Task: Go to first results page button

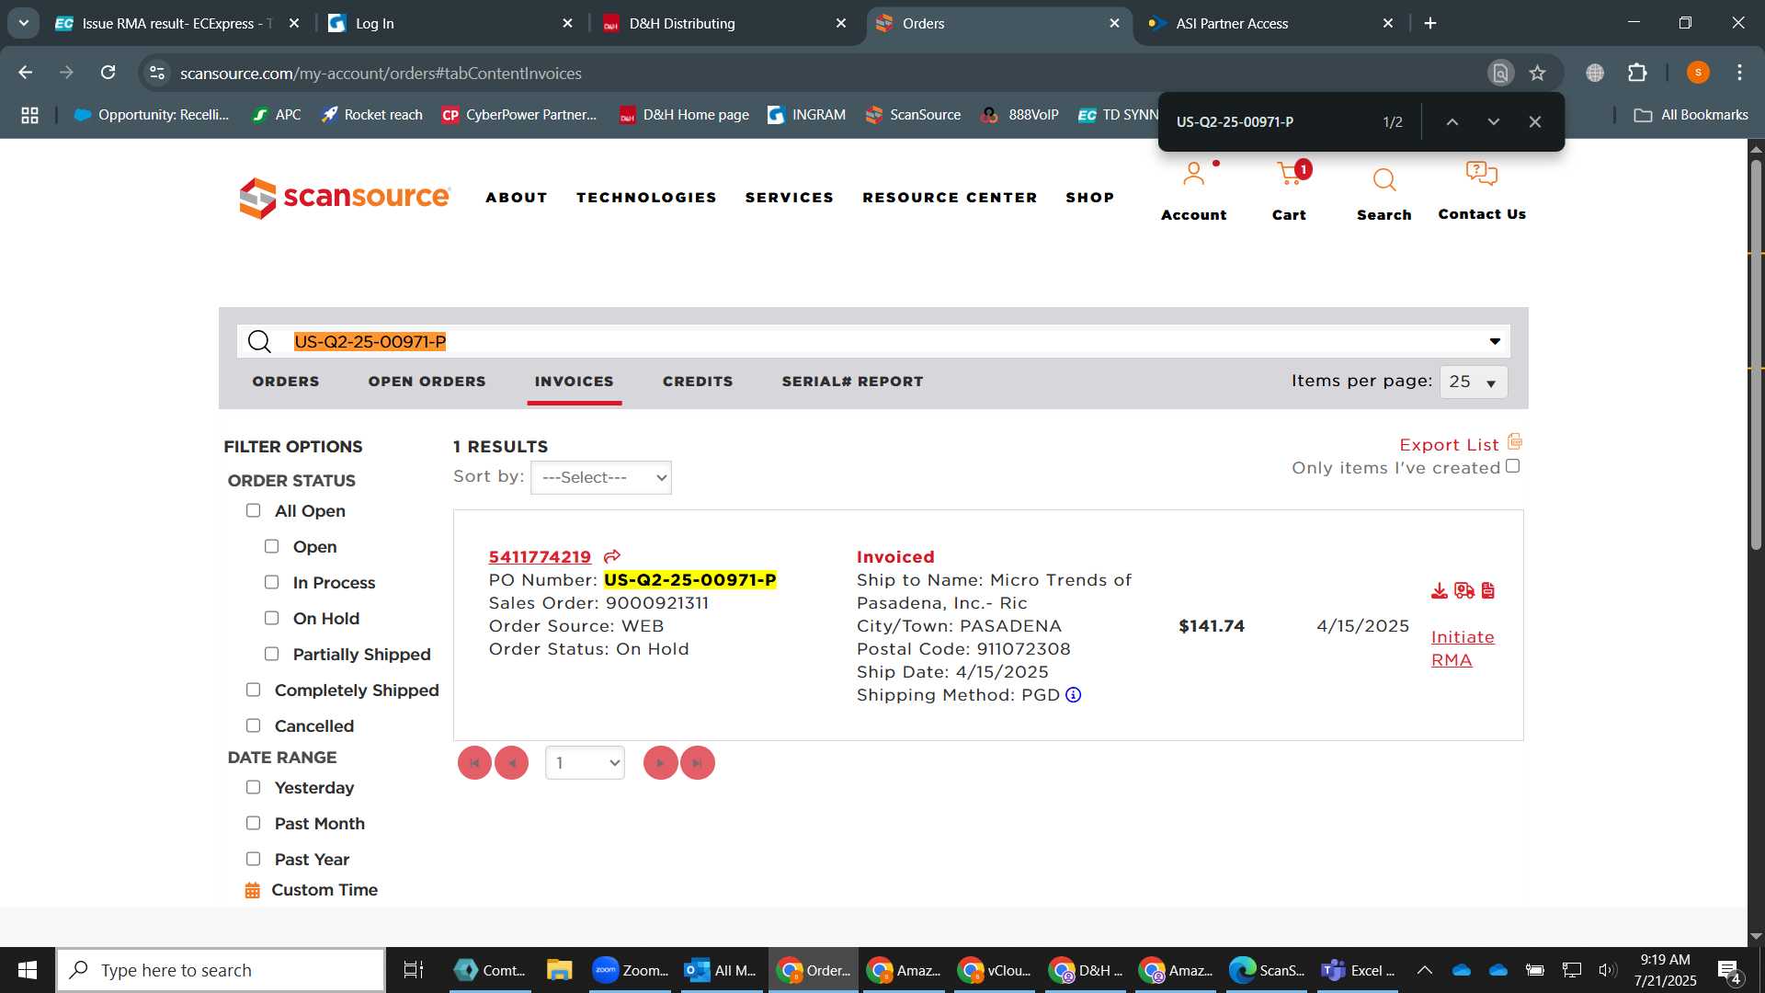Action: click(474, 763)
